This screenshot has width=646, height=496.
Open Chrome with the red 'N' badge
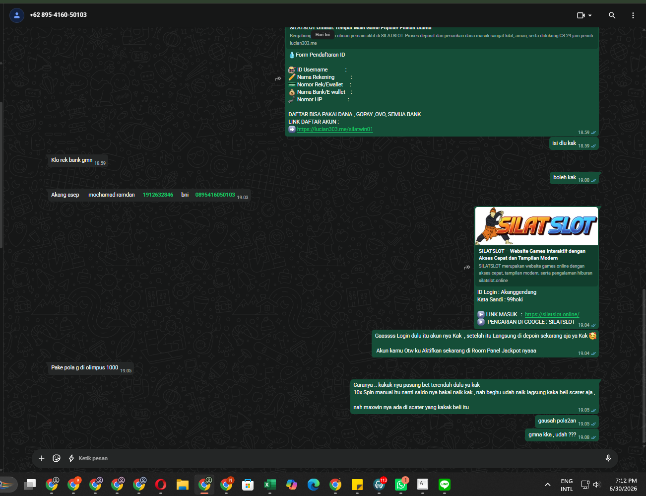pos(226,484)
